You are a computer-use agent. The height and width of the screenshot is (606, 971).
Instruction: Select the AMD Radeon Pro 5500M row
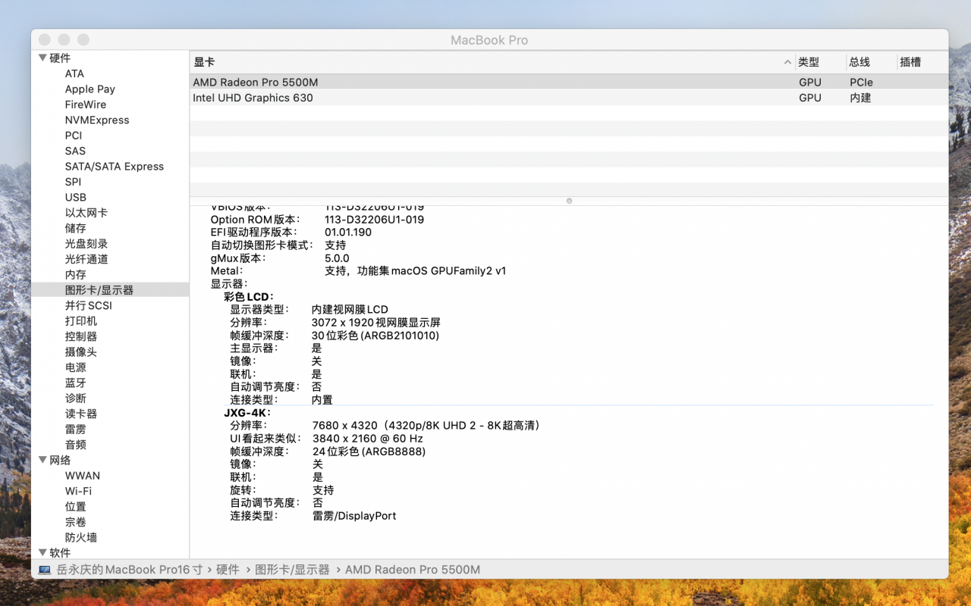tap(569, 82)
